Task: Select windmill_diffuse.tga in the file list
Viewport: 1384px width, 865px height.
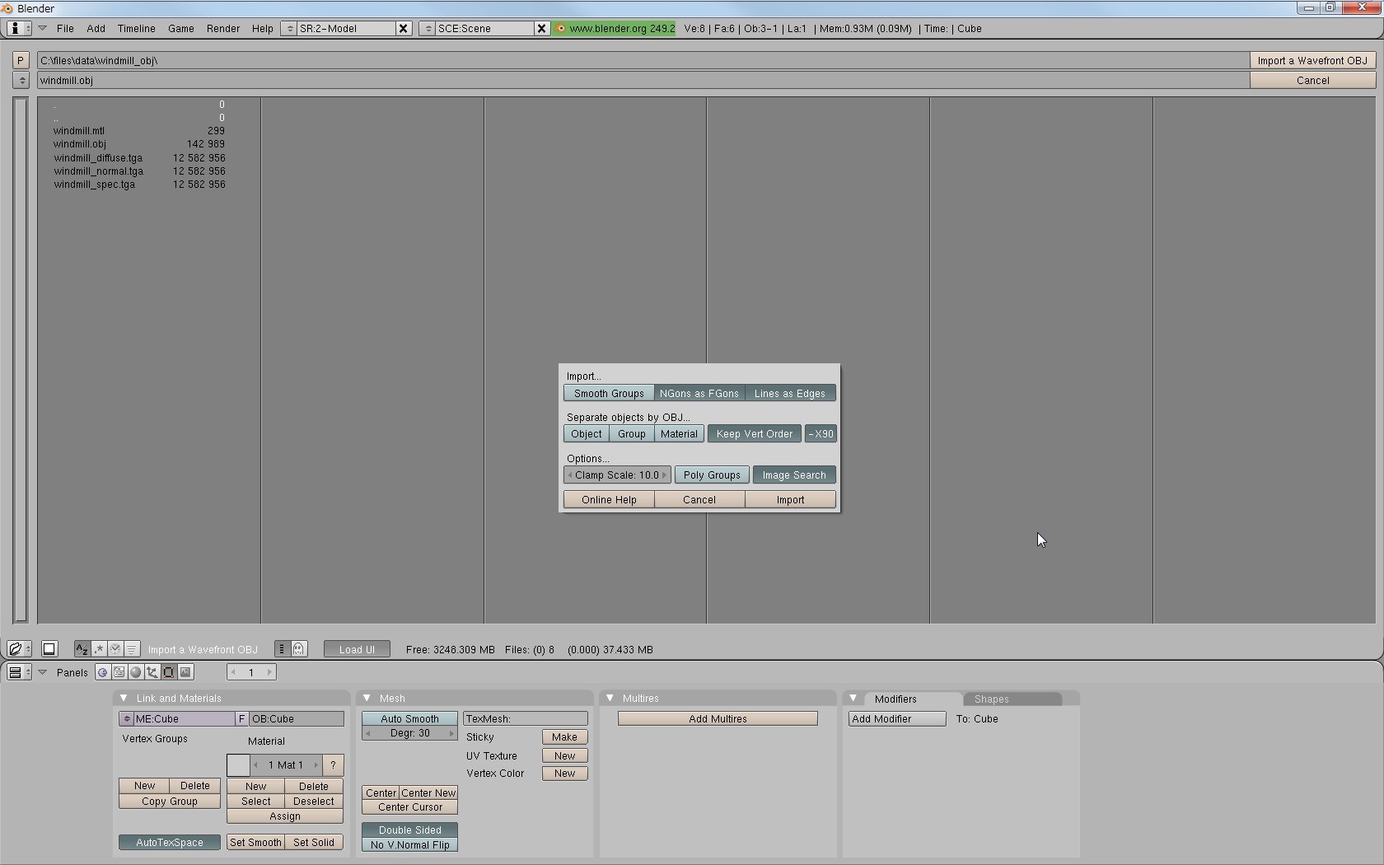Action: click(98, 157)
